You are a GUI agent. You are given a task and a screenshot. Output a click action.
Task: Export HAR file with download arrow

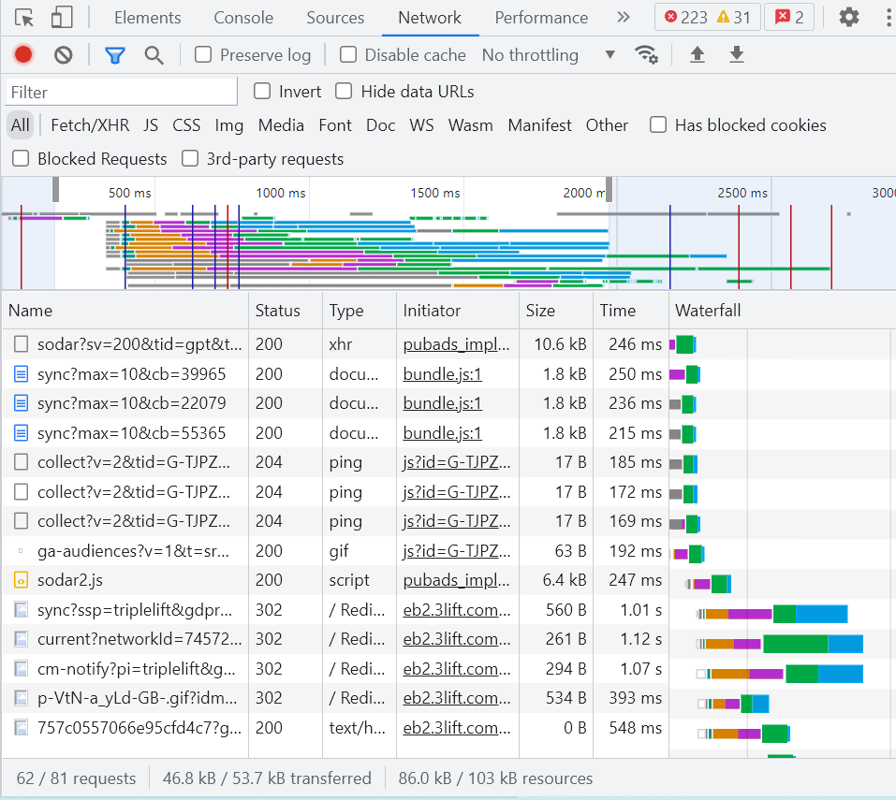tap(736, 54)
